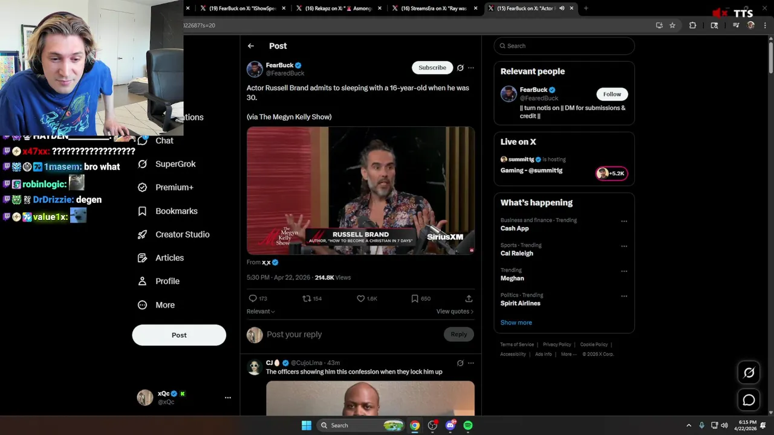Click the @FearedBuck handle on the post
This screenshot has height=435, width=774.
[x=285, y=74]
